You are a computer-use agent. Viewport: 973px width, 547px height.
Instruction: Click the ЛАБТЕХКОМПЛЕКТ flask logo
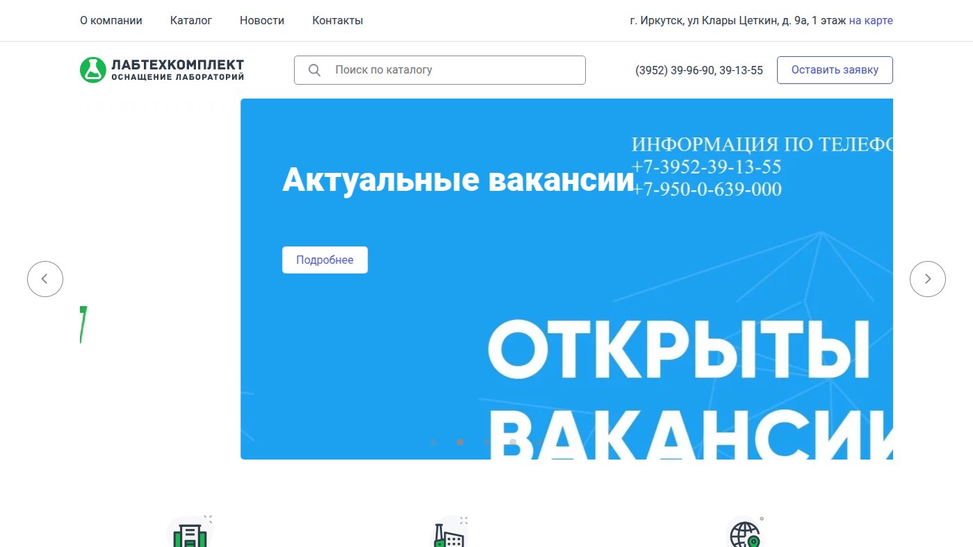[x=162, y=70]
